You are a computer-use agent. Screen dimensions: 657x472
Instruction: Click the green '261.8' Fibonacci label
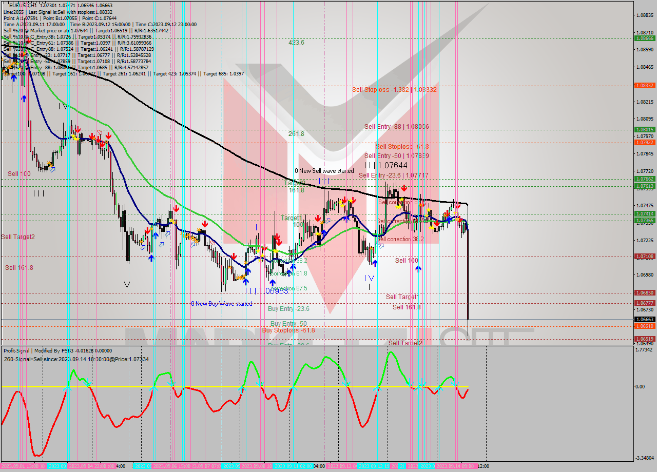[x=296, y=133]
